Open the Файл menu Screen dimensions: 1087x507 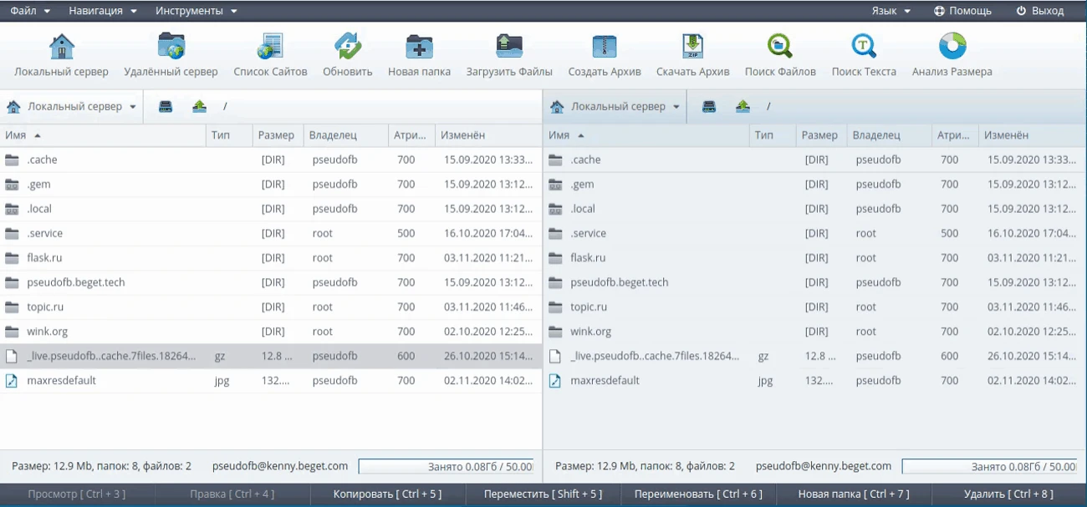(30, 11)
